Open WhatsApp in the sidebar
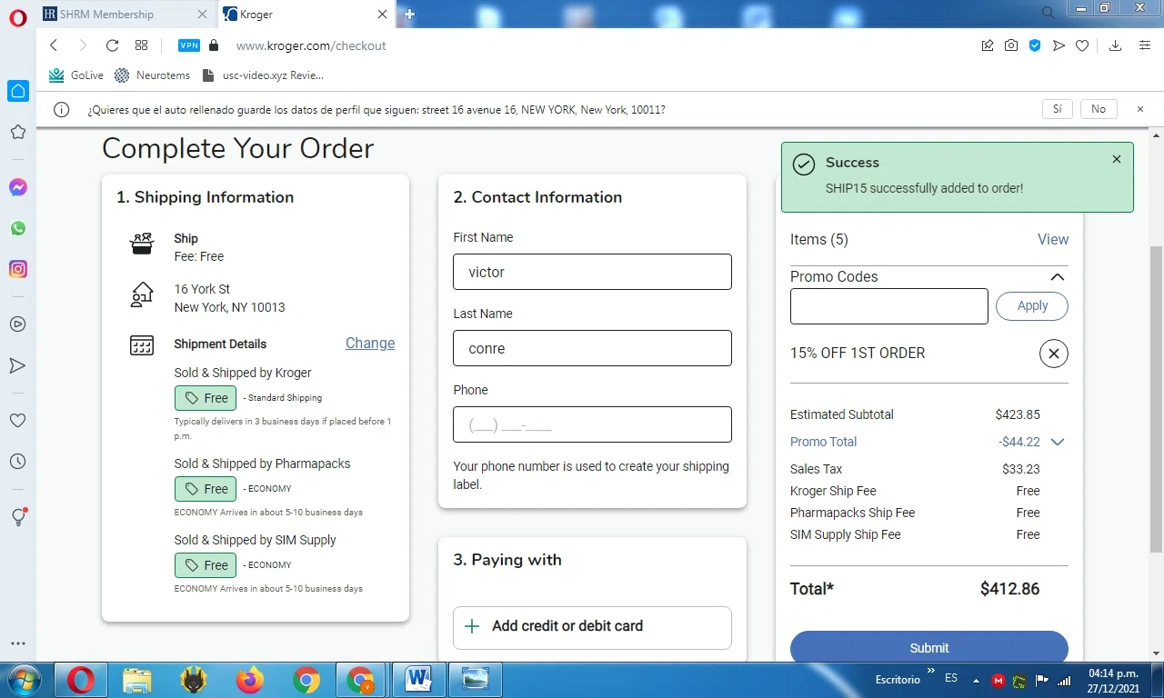Image resolution: width=1164 pixels, height=698 pixels. pyautogui.click(x=18, y=228)
